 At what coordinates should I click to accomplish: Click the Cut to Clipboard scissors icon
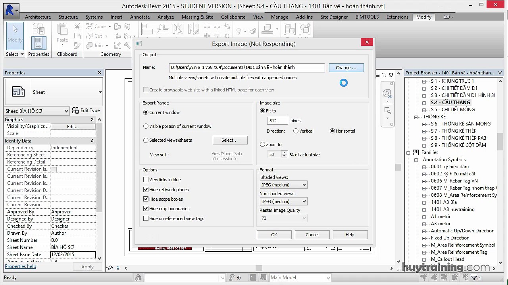tap(77, 27)
